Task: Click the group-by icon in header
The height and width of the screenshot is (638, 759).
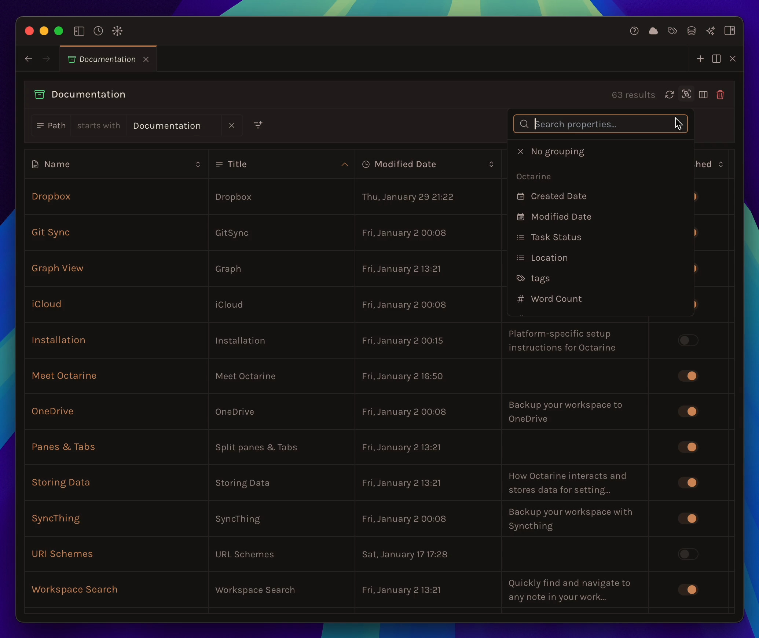Action: (x=686, y=94)
